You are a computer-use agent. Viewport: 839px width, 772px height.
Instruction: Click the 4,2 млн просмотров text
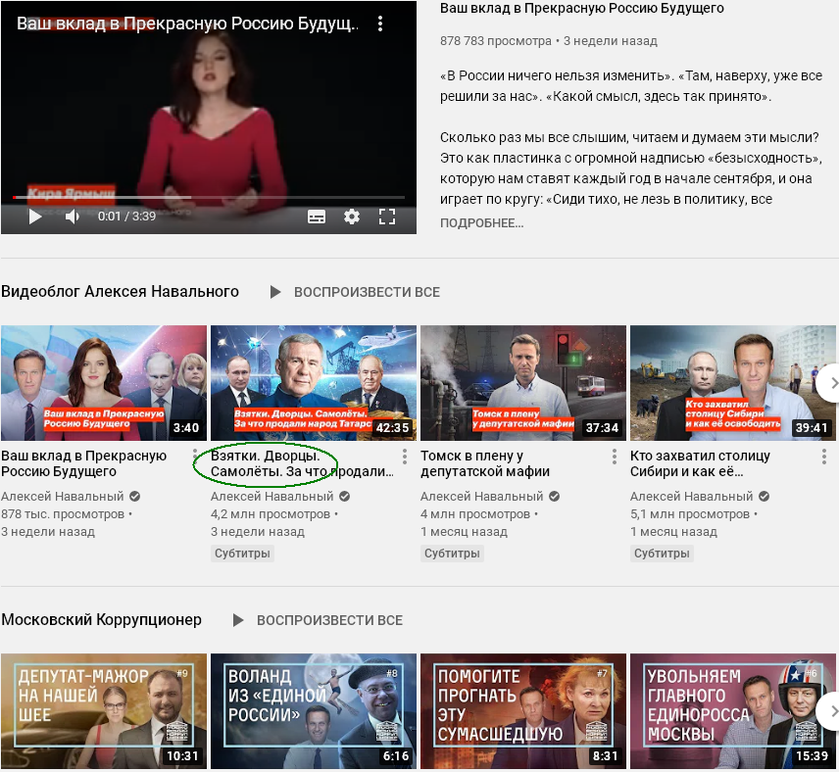point(271,514)
